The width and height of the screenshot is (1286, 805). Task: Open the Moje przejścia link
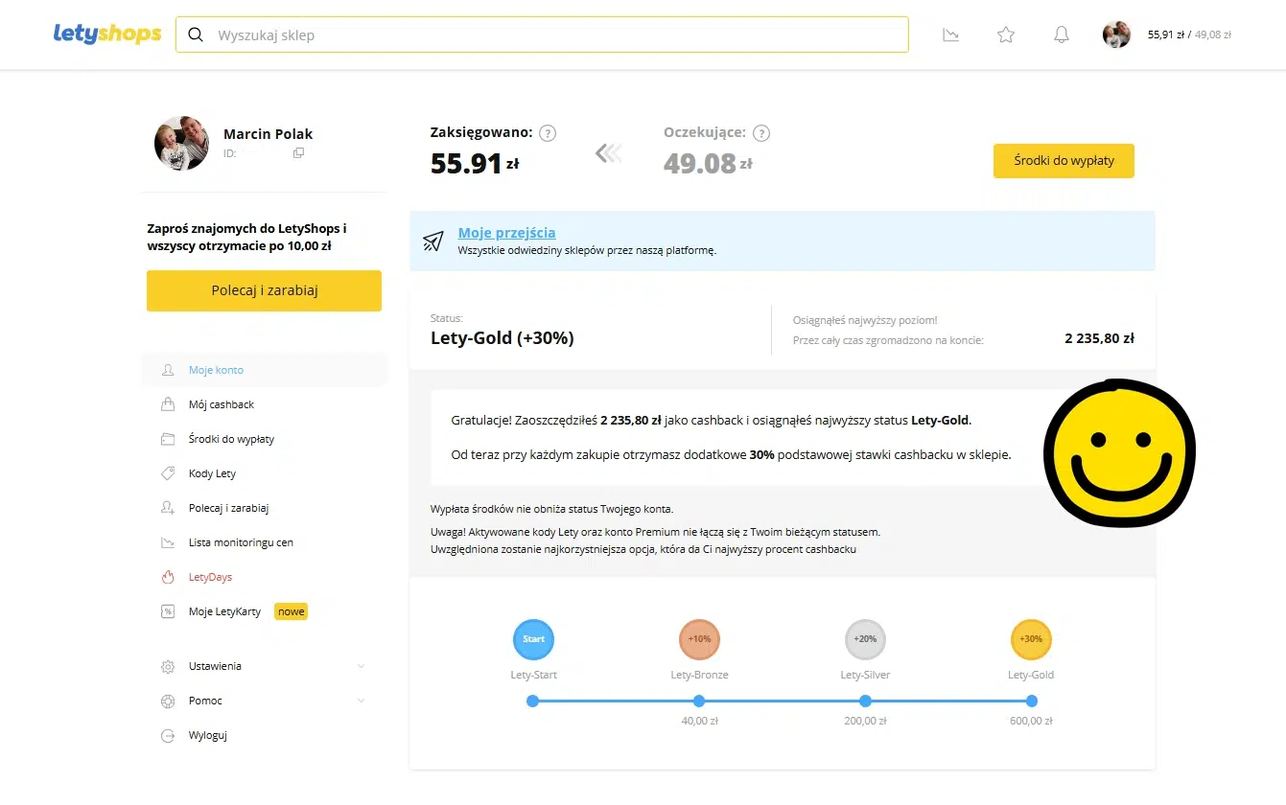click(506, 233)
